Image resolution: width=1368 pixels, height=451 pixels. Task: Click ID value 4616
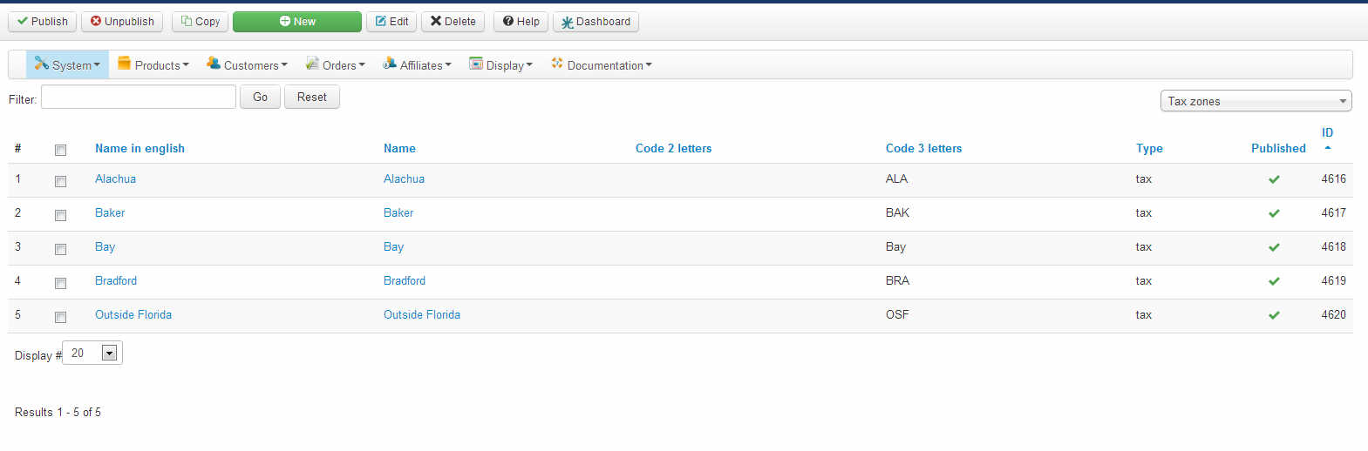point(1333,178)
